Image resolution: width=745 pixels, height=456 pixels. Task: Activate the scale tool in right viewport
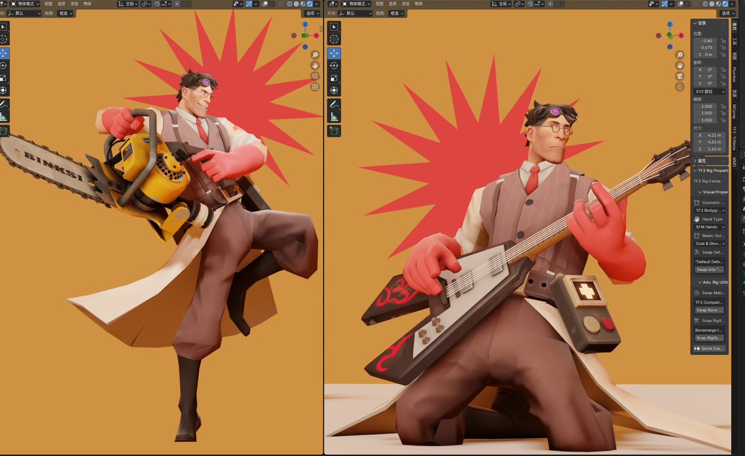pos(334,78)
